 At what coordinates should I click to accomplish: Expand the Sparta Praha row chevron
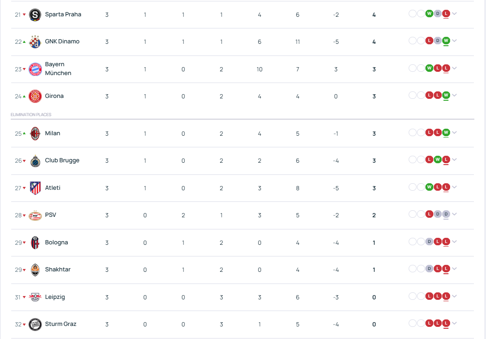pyautogui.click(x=454, y=14)
